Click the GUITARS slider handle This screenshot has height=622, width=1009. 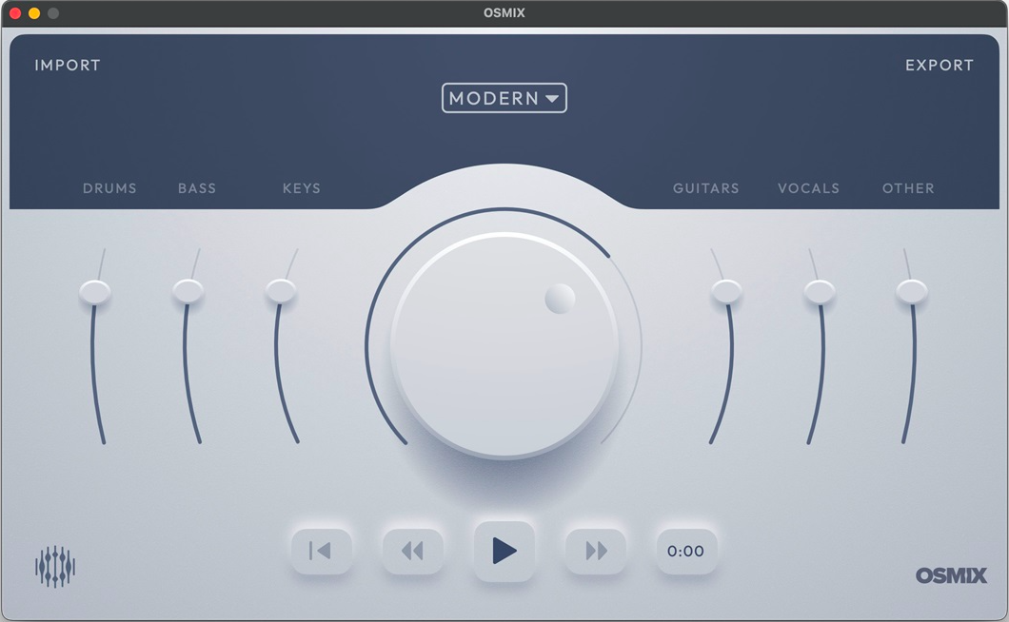coord(726,291)
